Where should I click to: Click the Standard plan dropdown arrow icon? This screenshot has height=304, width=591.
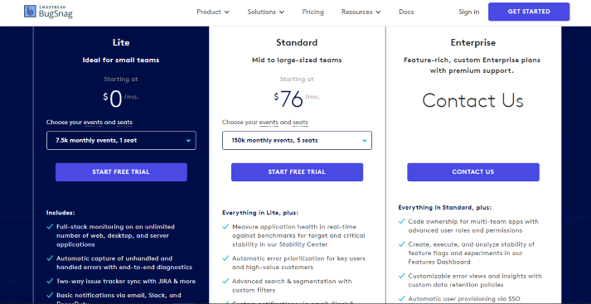click(x=365, y=141)
